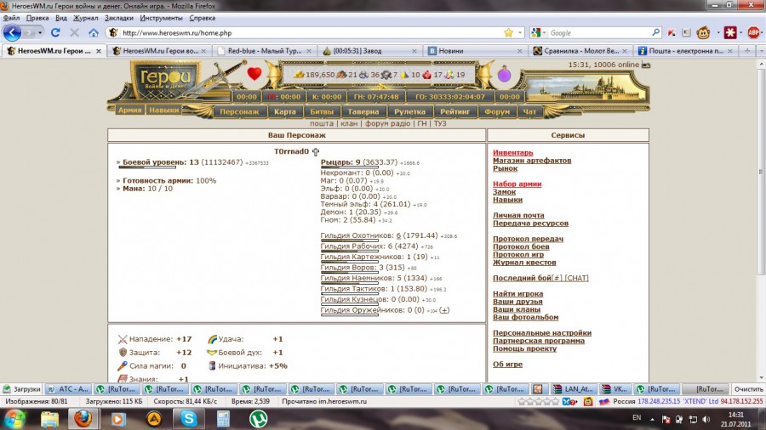Click the Firefox back arrow button
Image resolution: width=766 pixels, height=430 pixels.
12,32
